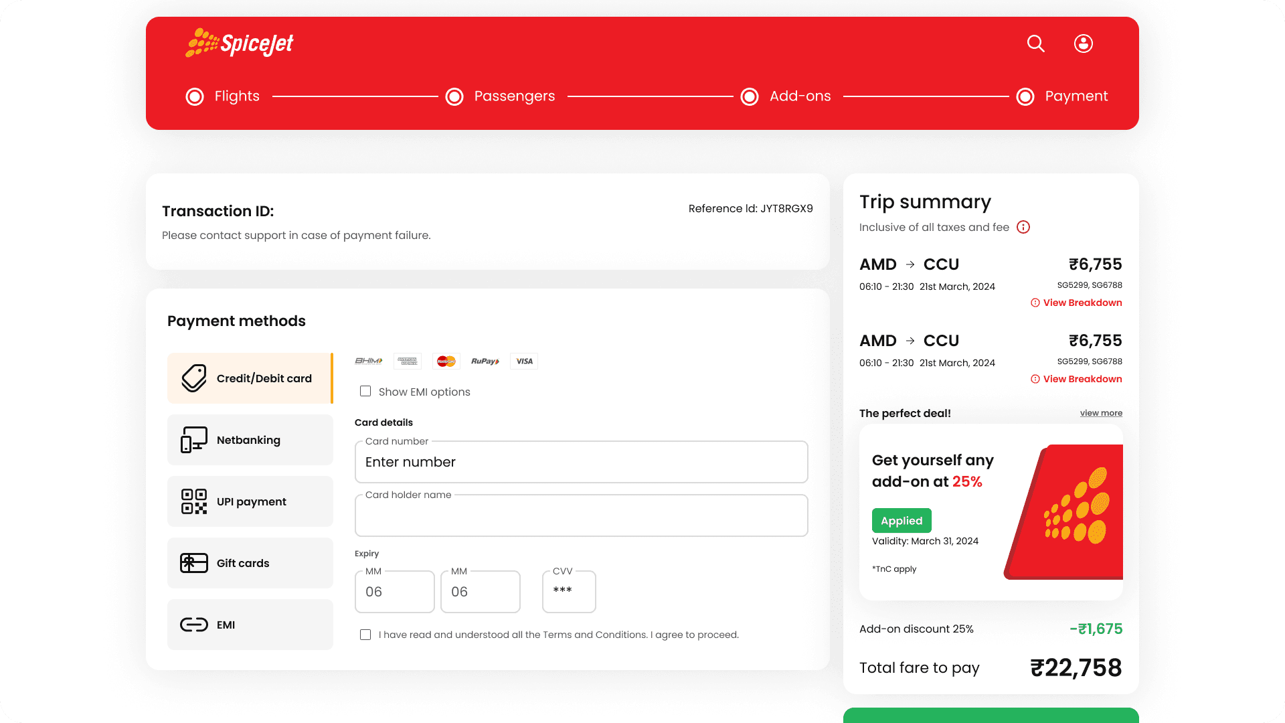Select the RuPay card logo

point(485,361)
